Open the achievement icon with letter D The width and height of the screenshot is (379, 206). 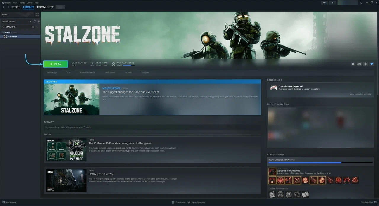pyautogui.click(x=305, y=180)
